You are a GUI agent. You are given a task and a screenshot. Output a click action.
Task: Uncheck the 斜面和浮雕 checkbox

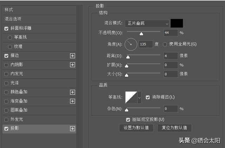(x=6, y=28)
